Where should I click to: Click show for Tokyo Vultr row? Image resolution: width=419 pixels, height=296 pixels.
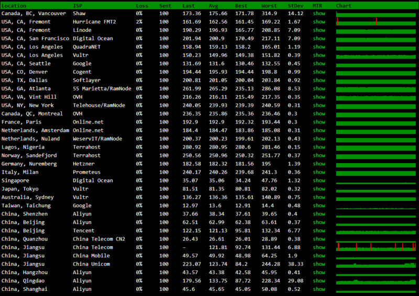pos(319,189)
